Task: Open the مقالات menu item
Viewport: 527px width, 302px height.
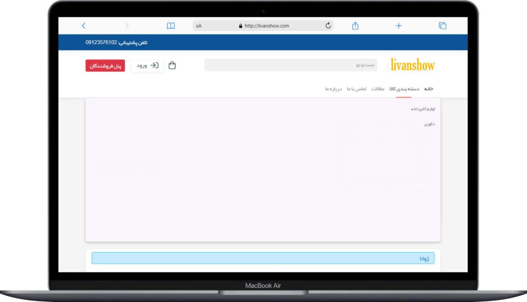Action: (x=378, y=89)
